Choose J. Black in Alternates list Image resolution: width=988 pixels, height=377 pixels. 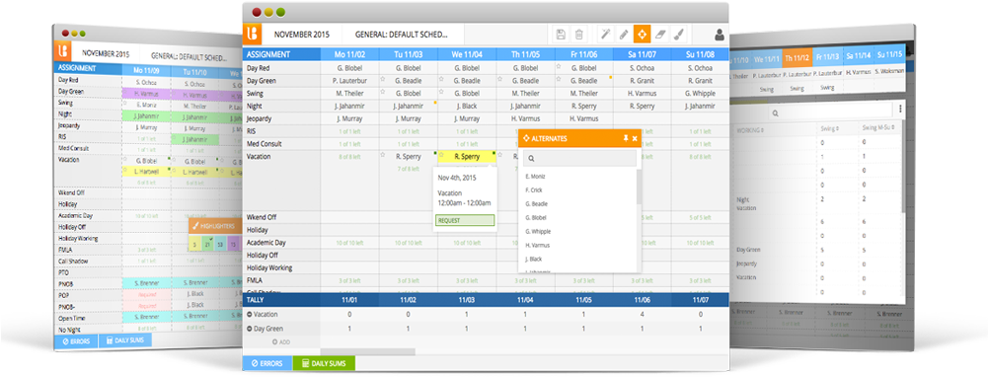pyautogui.click(x=534, y=259)
